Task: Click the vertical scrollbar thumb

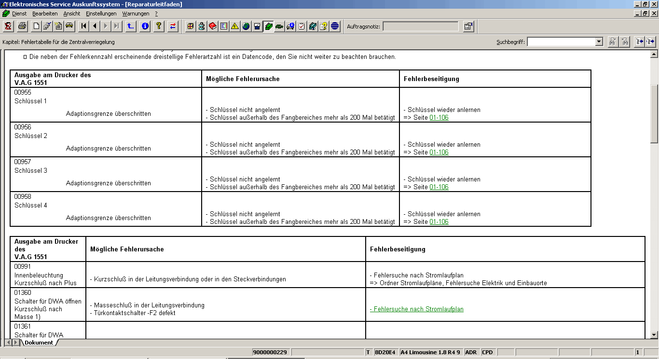Action: tap(654, 113)
